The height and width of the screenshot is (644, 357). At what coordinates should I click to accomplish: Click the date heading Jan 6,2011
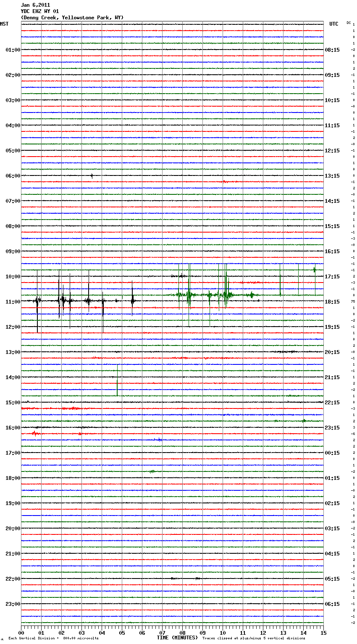[x=35, y=5]
